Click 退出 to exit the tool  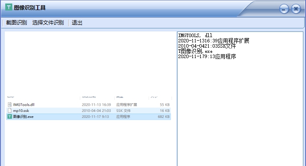click(77, 23)
